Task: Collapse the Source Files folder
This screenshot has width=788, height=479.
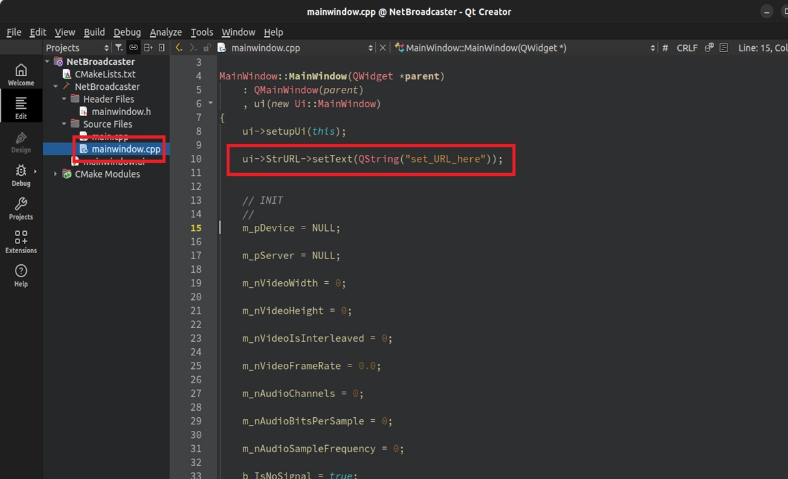Action: pos(64,124)
